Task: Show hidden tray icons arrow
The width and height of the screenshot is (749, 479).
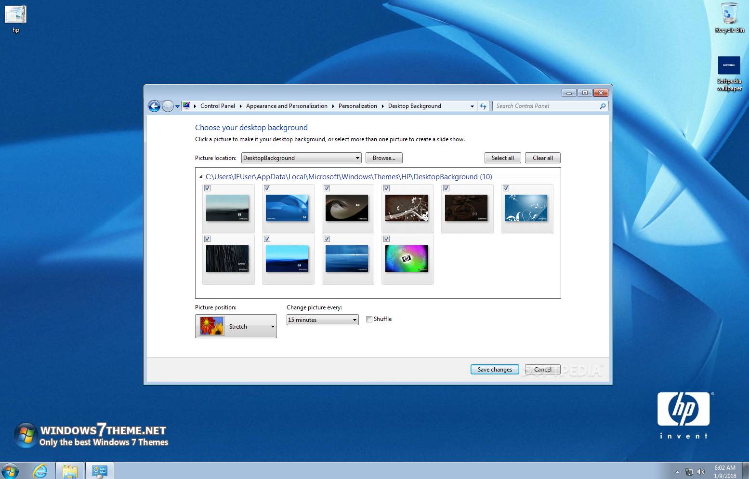Action: coord(677,472)
